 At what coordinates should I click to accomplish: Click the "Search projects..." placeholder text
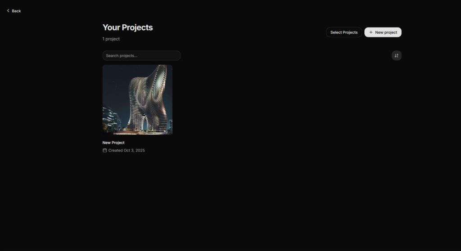point(122,56)
